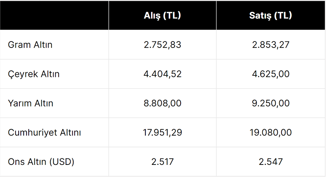Select the Yarım Altın row label
Viewport: 326px width, 177px height.
(x=31, y=103)
